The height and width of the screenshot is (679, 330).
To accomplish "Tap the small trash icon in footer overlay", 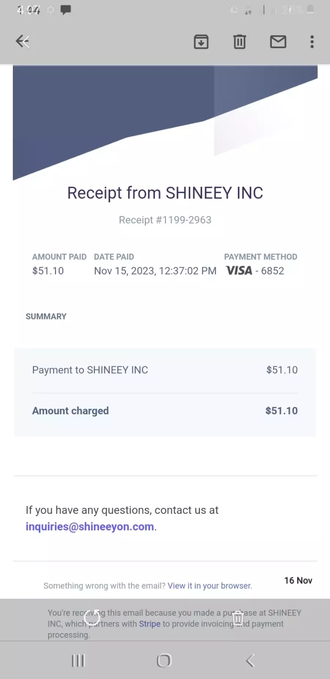I will [x=238, y=618].
